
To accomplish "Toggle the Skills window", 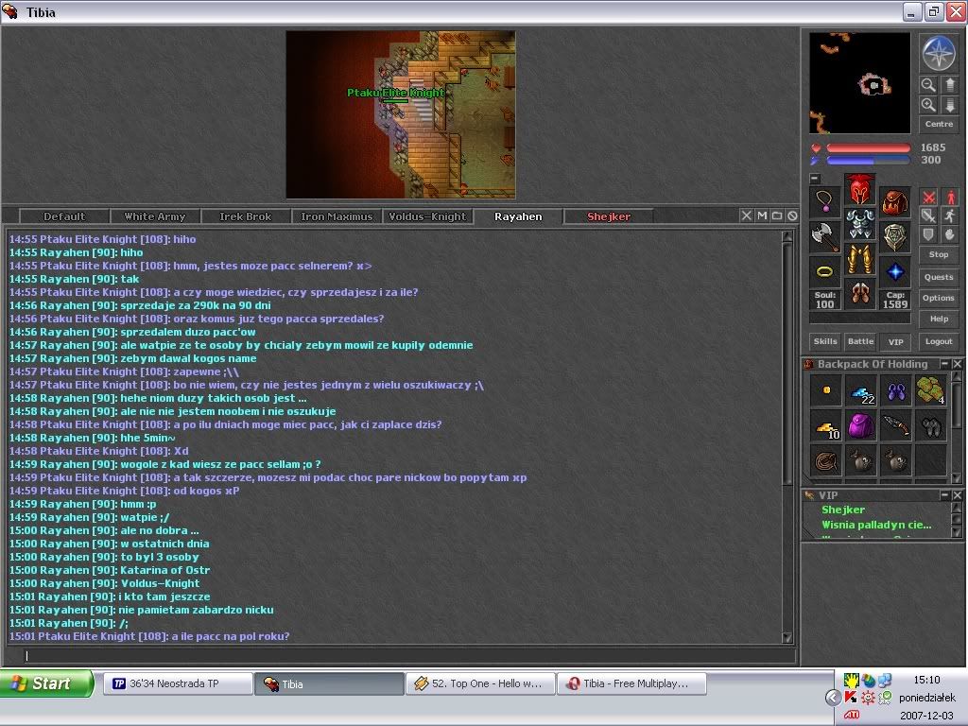I will click(x=825, y=341).
